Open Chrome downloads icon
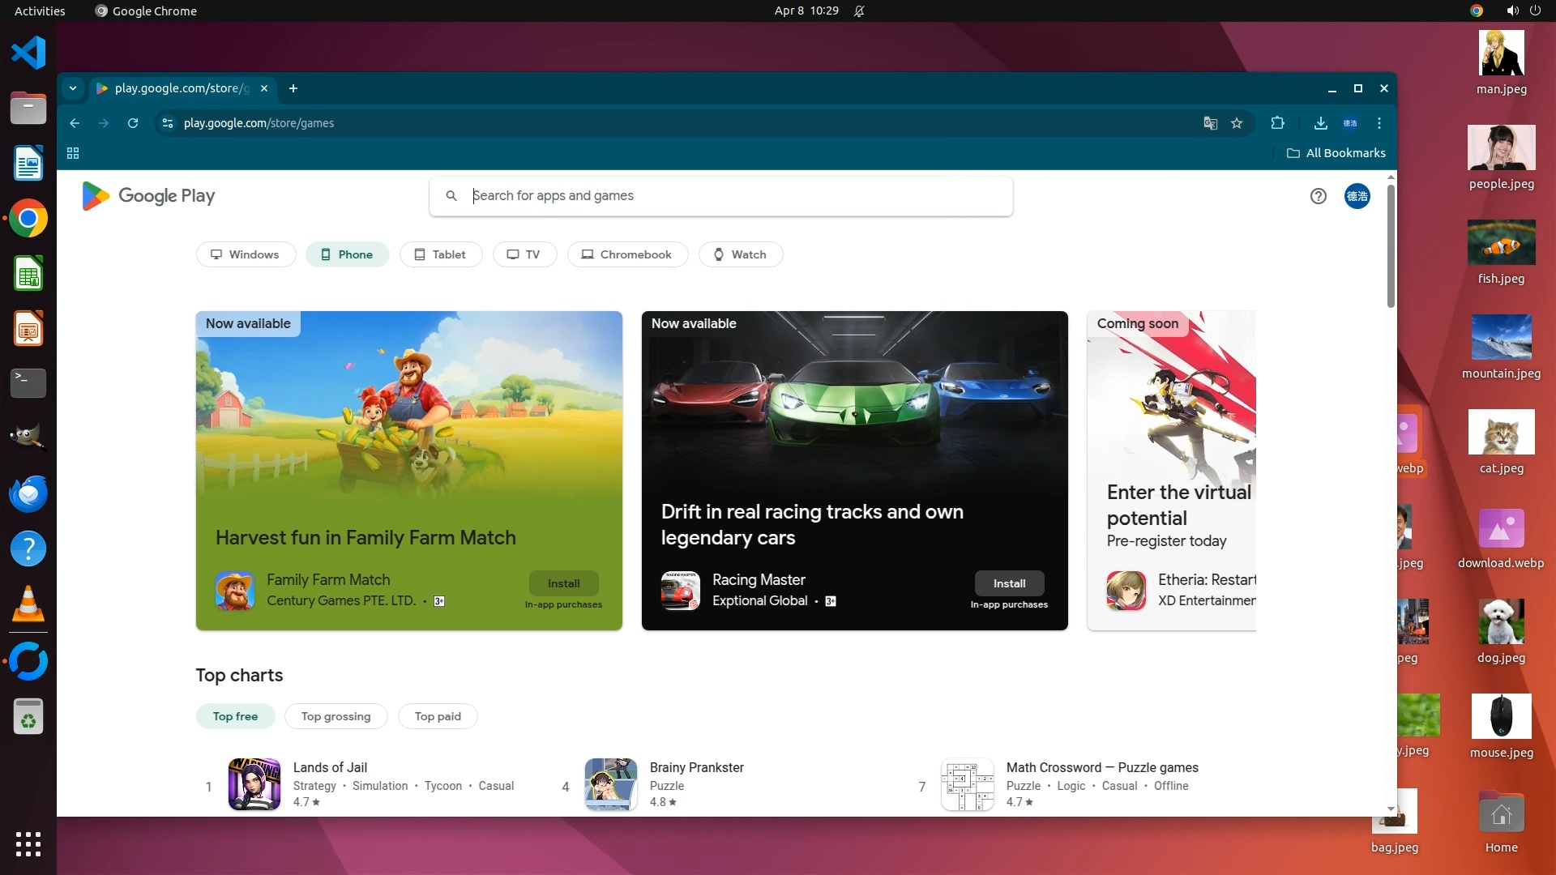 pyautogui.click(x=1320, y=123)
